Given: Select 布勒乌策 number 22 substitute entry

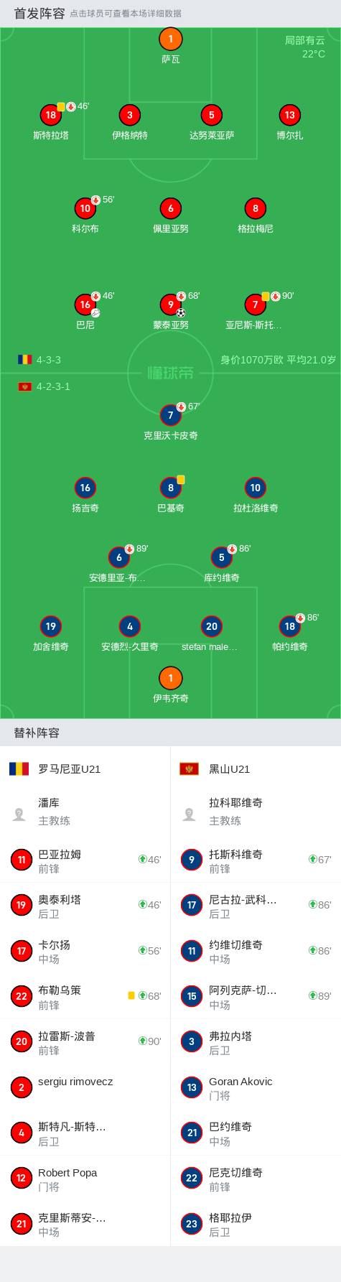Looking at the screenshot, I should (85, 996).
